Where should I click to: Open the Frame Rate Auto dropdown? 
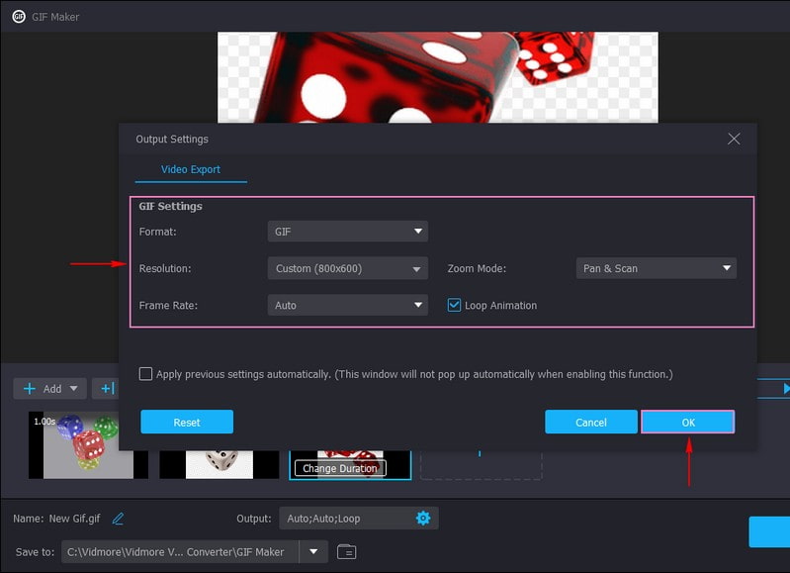pyautogui.click(x=347, y=306)
